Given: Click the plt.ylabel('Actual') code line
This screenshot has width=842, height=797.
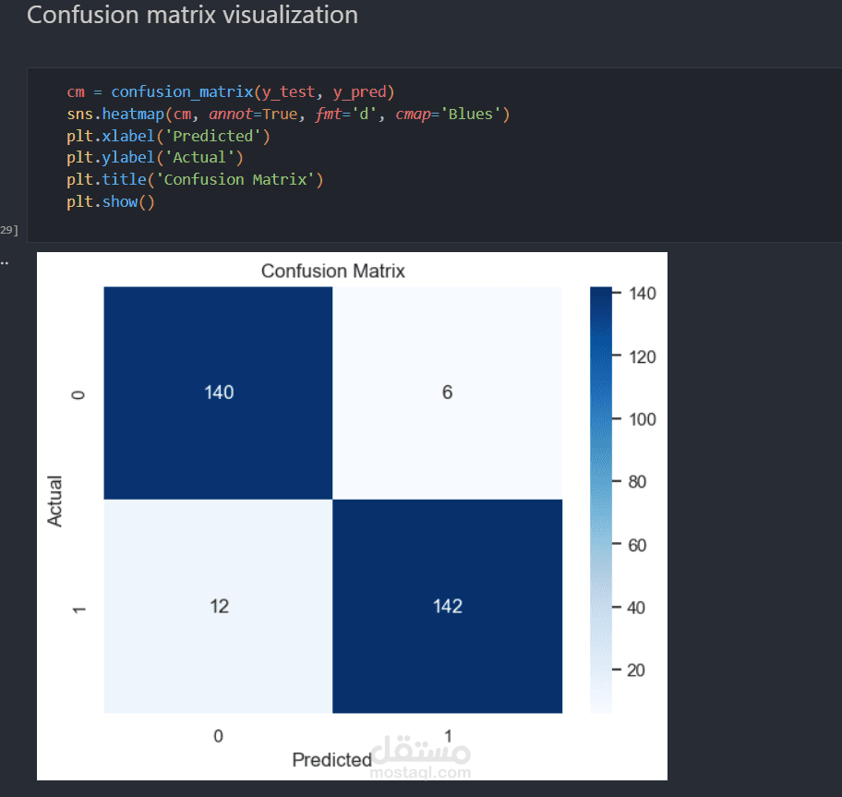Looking at the screenshot, I should tap(154, 158).
